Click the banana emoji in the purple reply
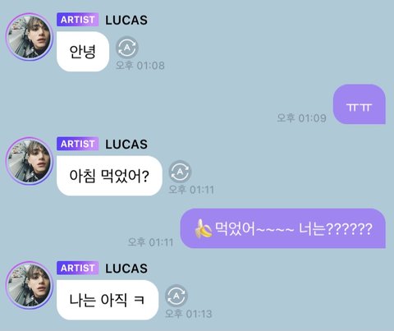This screenshot has width=394, height=331. coord(204,229)
